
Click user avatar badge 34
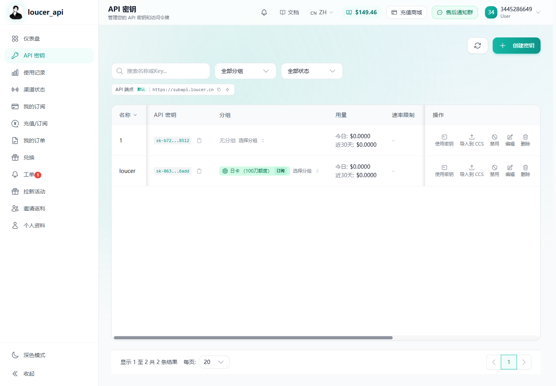491,12
